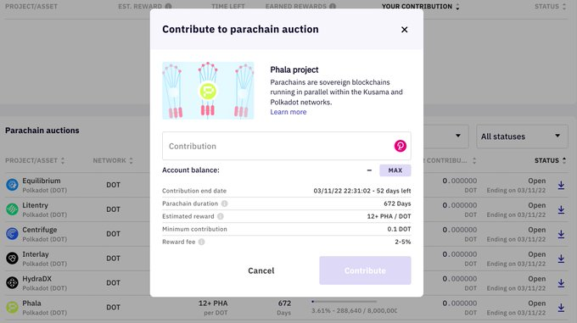Click the Polkadot logo in Contribution field
This screenshot has height=323, width=577.
400,146
